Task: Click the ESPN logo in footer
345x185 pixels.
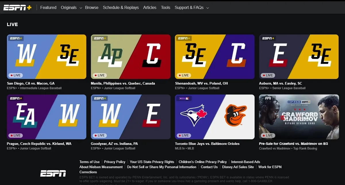Action: tap(53, 173)
